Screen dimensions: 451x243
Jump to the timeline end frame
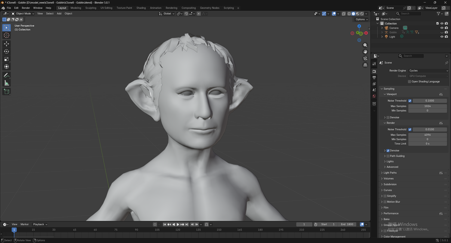187,224
